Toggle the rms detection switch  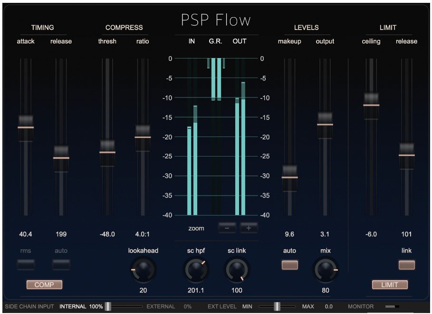(26, 265)
